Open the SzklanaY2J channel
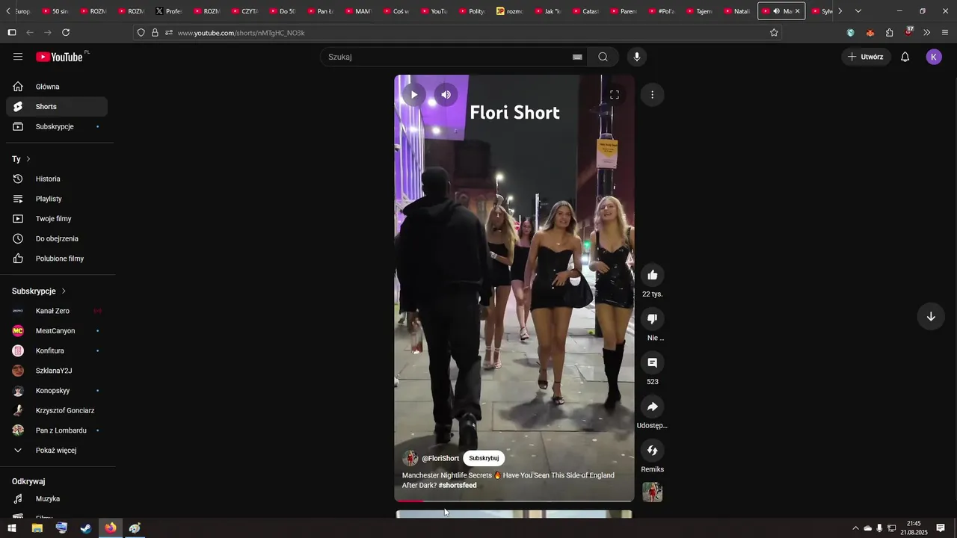 click(x=57, y=371)
